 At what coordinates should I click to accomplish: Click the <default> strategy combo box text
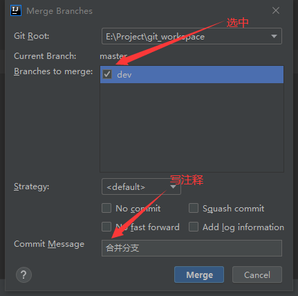[126, 186]
